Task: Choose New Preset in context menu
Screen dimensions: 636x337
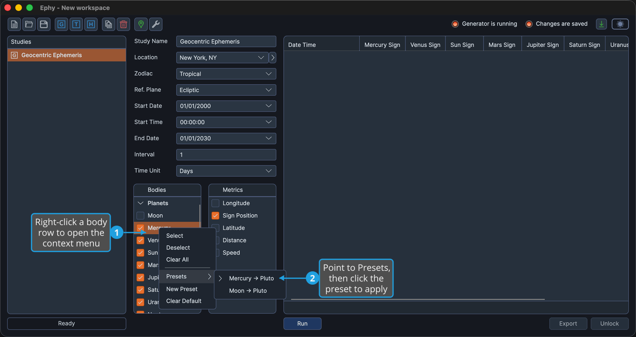Action: tap(187, 289)
